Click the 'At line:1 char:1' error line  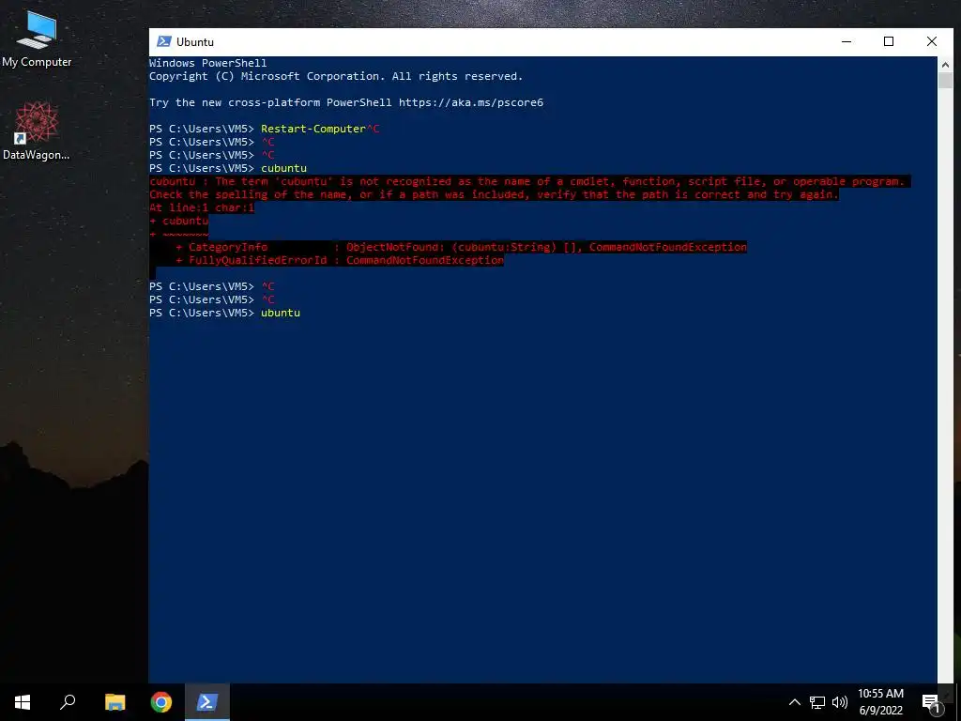point(202,207)
